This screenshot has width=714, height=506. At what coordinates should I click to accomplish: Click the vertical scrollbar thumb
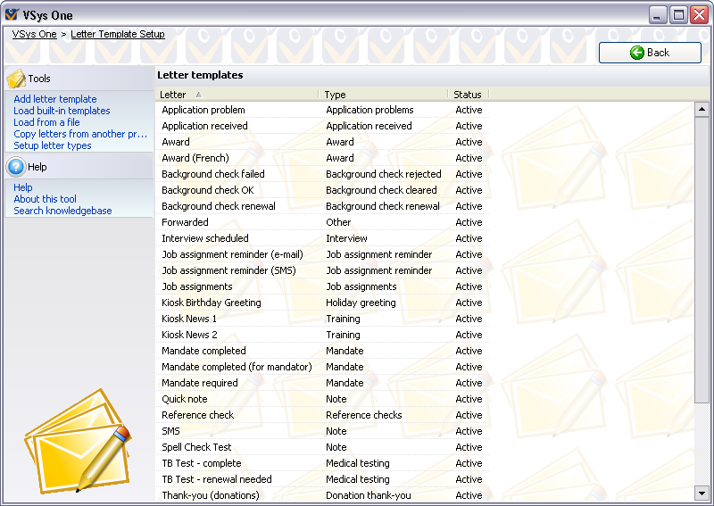click(x=702, y=260)
